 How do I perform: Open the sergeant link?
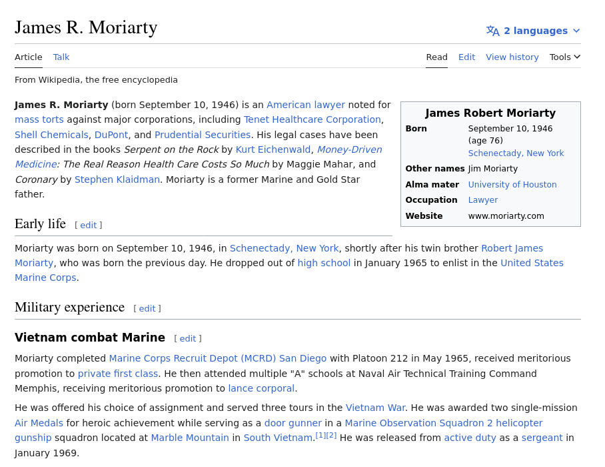(542, 438)
